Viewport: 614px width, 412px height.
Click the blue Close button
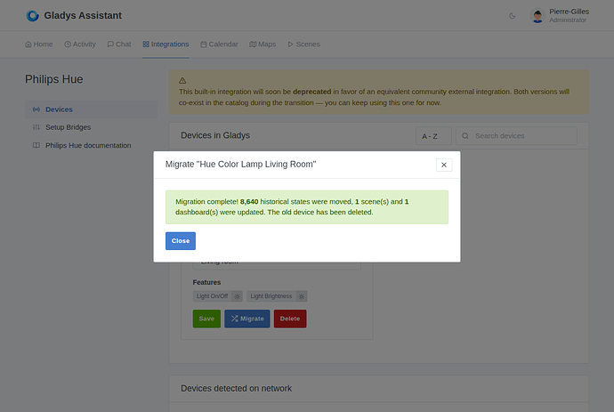[x=181, y=241]
